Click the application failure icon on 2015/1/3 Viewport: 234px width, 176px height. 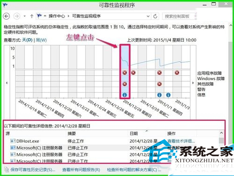point(177,73)
